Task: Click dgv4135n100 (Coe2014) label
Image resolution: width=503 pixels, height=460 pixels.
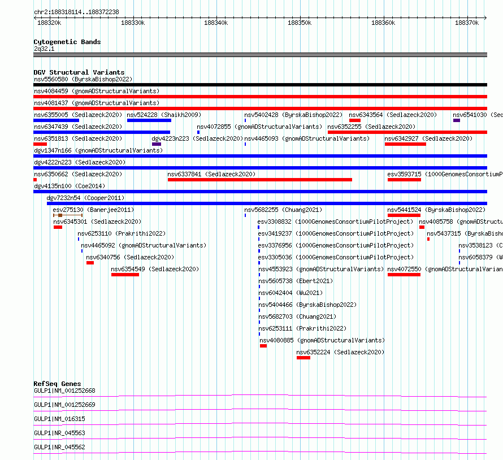Action: pyautogui.click(x=70, y=186)
